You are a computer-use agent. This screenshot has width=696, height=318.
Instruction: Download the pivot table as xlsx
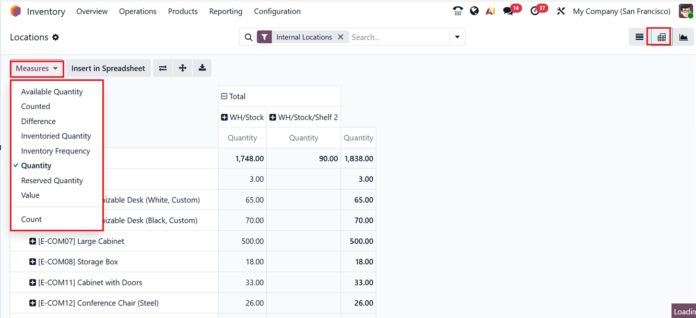pos(202,68)
